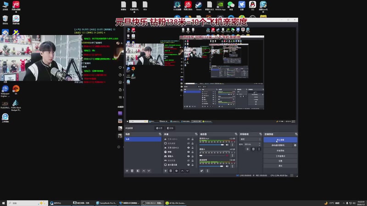Image resolution: width=367 pixels, height=206 pixels.
Task: Open the transition type dropdown
Action: point(250,139)
